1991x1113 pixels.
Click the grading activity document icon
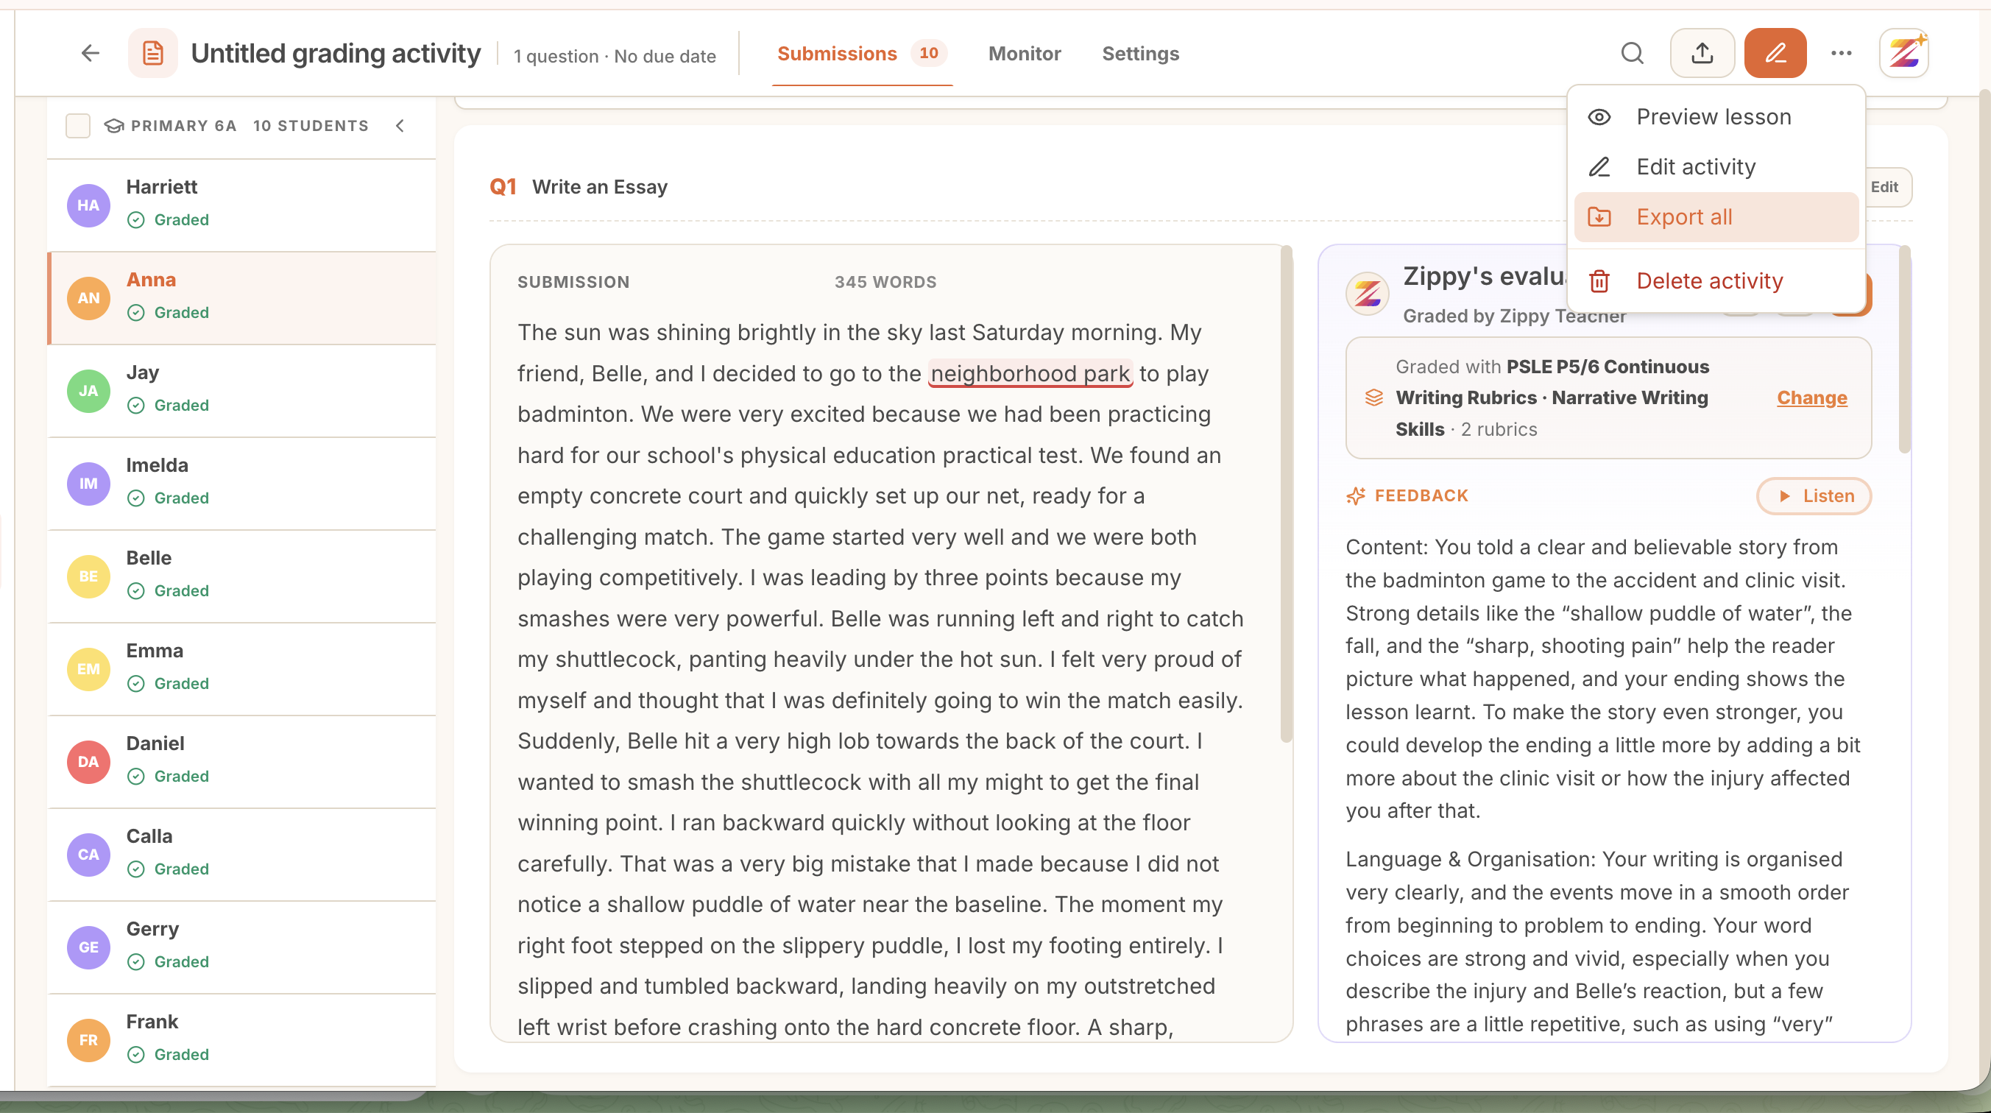point(153,53)
